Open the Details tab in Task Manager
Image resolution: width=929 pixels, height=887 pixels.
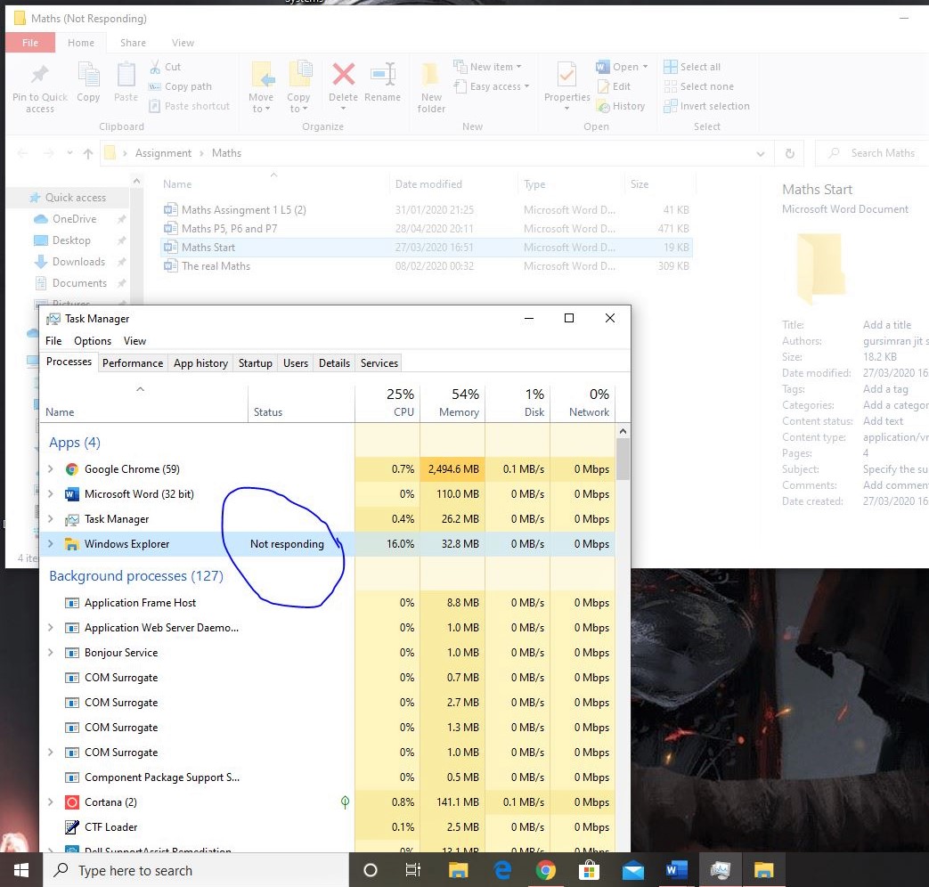334,363
